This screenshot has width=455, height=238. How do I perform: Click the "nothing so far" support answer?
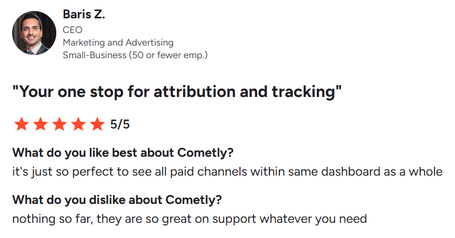pos(190,219)
